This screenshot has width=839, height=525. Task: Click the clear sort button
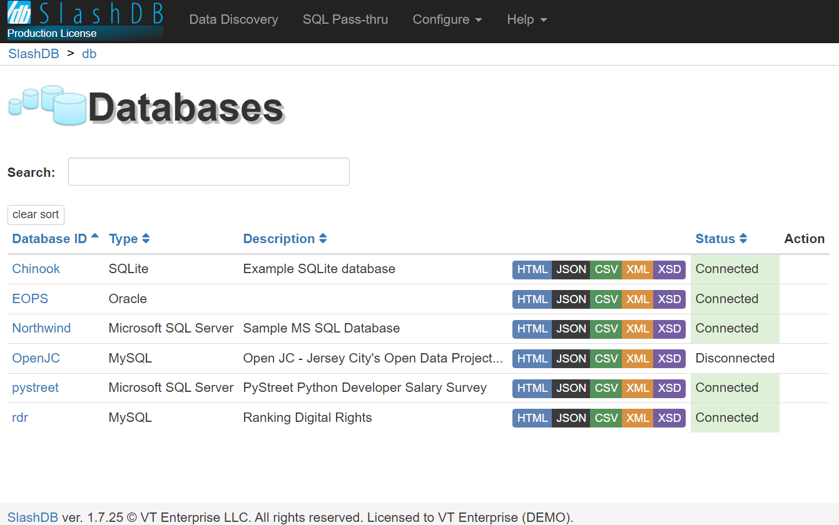pos(36,214)
